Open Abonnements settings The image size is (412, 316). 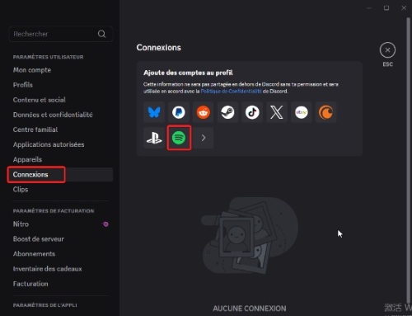point(34,254)
